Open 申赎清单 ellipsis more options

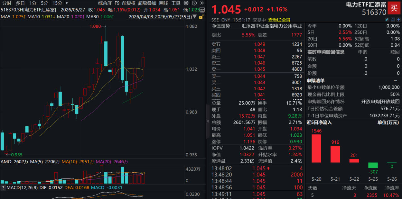(x=396, y=80)
